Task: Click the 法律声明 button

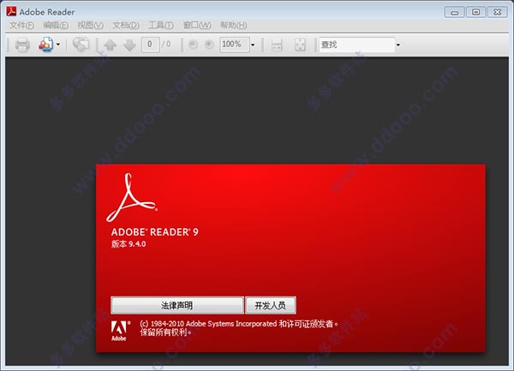Action: click(177, 305)
